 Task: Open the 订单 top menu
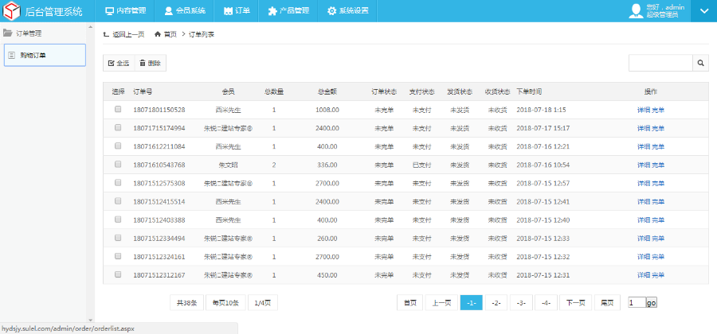tap(236, 11)
